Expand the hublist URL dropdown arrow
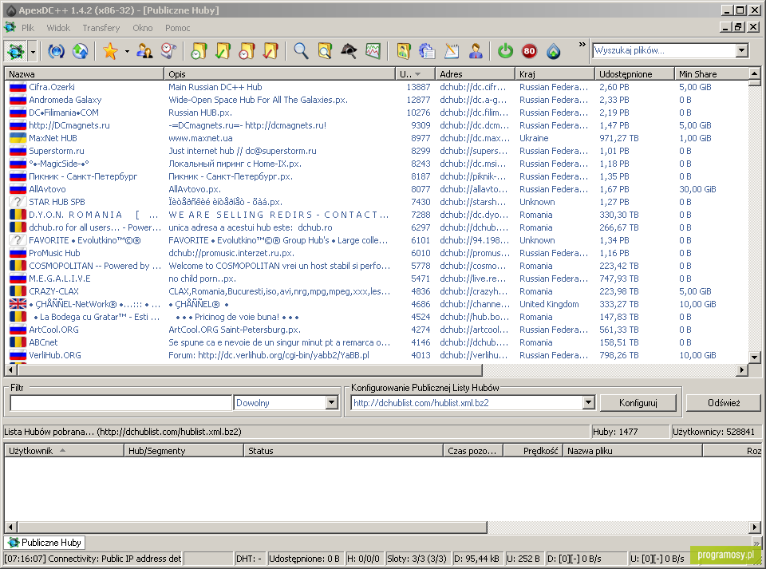Screen dimensions: 766x569 589,402
